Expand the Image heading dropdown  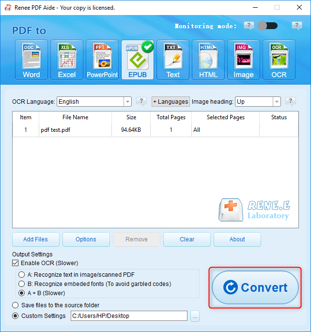click(277, 102)
